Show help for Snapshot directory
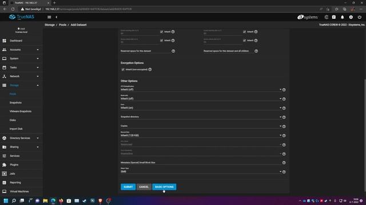Screen dimensions: 366x205 coord(284,117)
